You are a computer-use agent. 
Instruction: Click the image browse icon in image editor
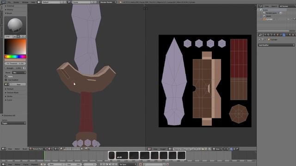[170, 149]
